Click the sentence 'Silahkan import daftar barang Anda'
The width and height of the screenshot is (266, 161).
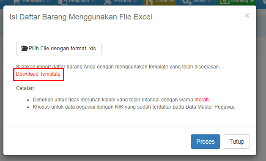(118, 67)
